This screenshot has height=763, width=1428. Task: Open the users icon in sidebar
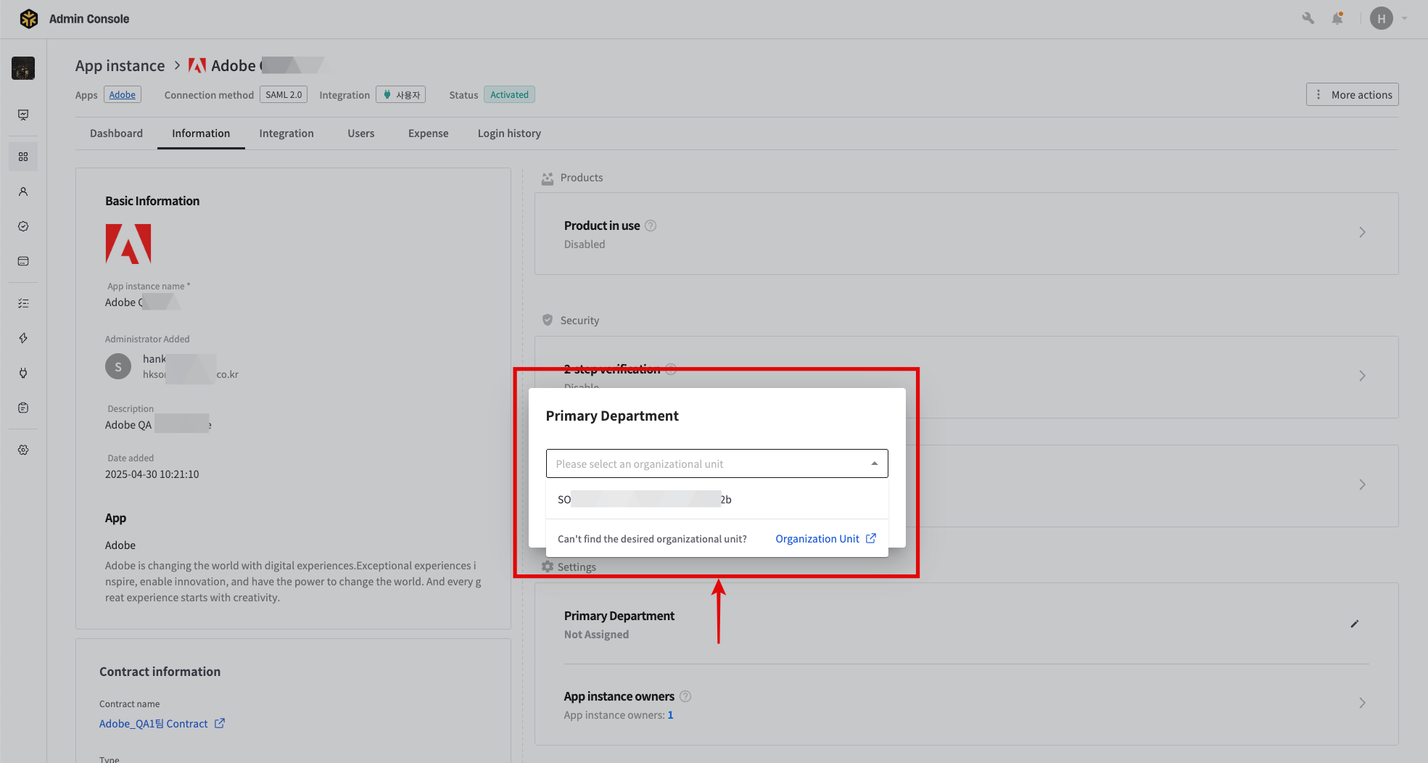pos(23,191)
